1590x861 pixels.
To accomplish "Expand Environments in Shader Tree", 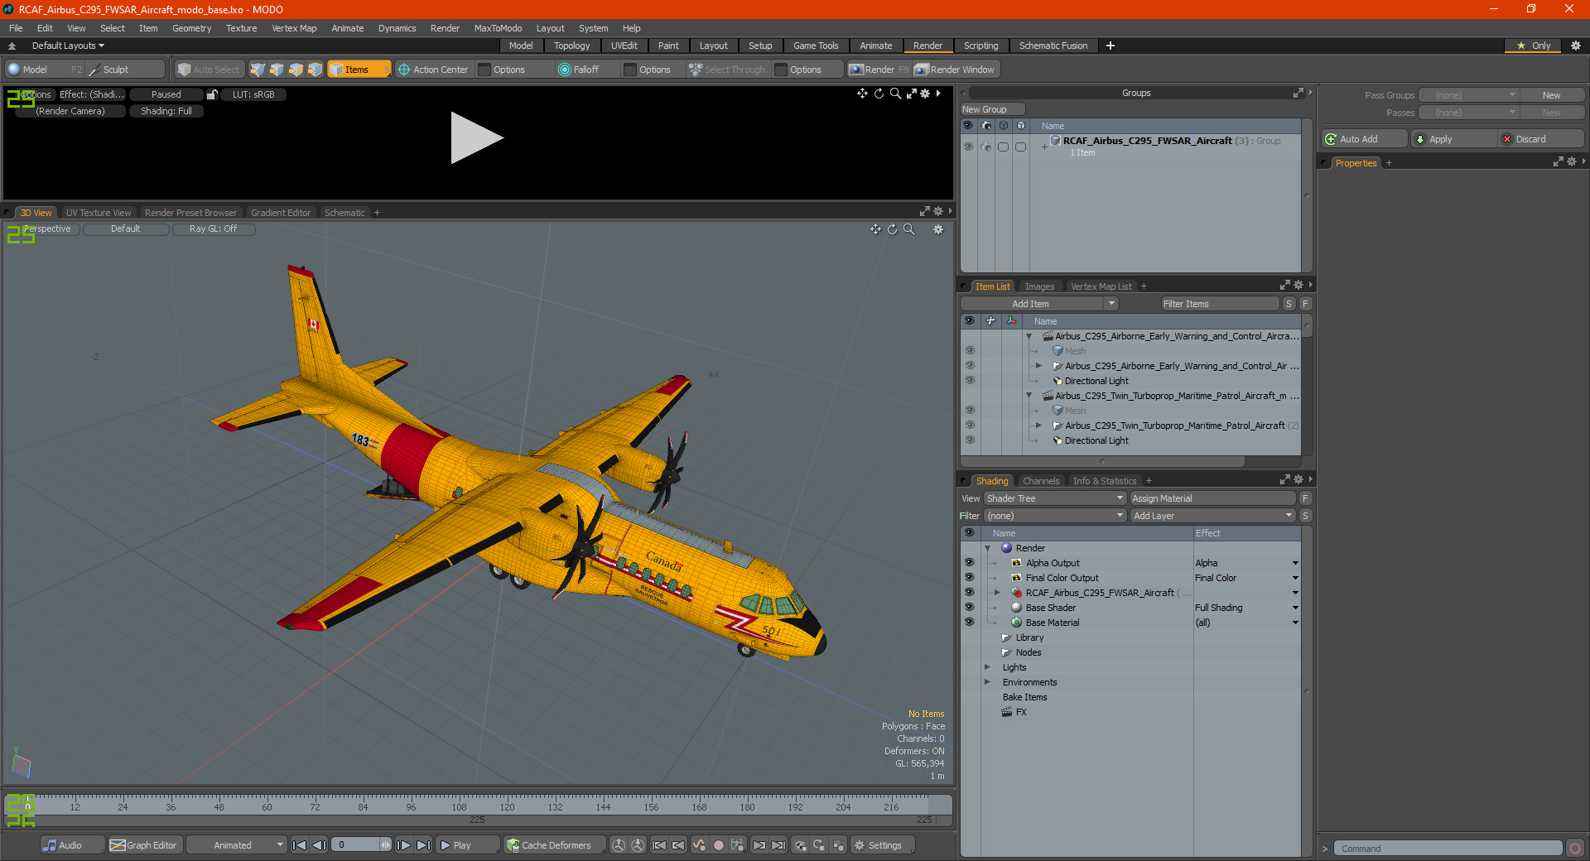I will tap(987, 682).
